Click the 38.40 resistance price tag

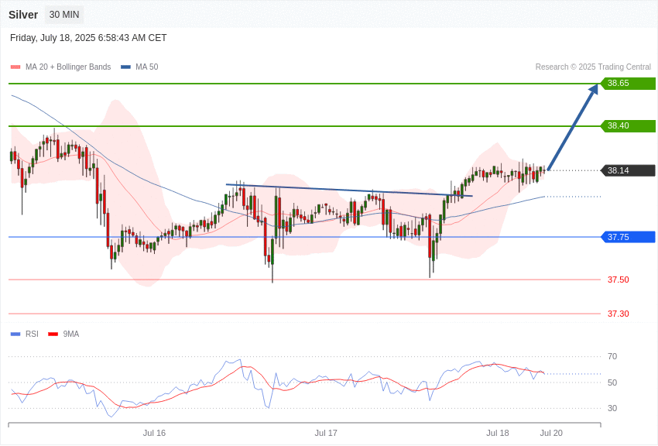(x=629, y=125)
